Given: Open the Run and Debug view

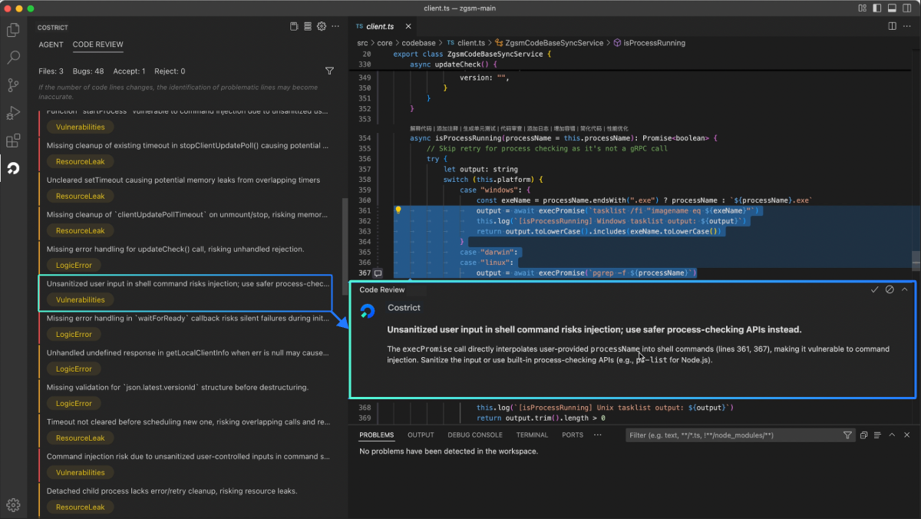Looking at the screenshot, I should click(13, 113).
